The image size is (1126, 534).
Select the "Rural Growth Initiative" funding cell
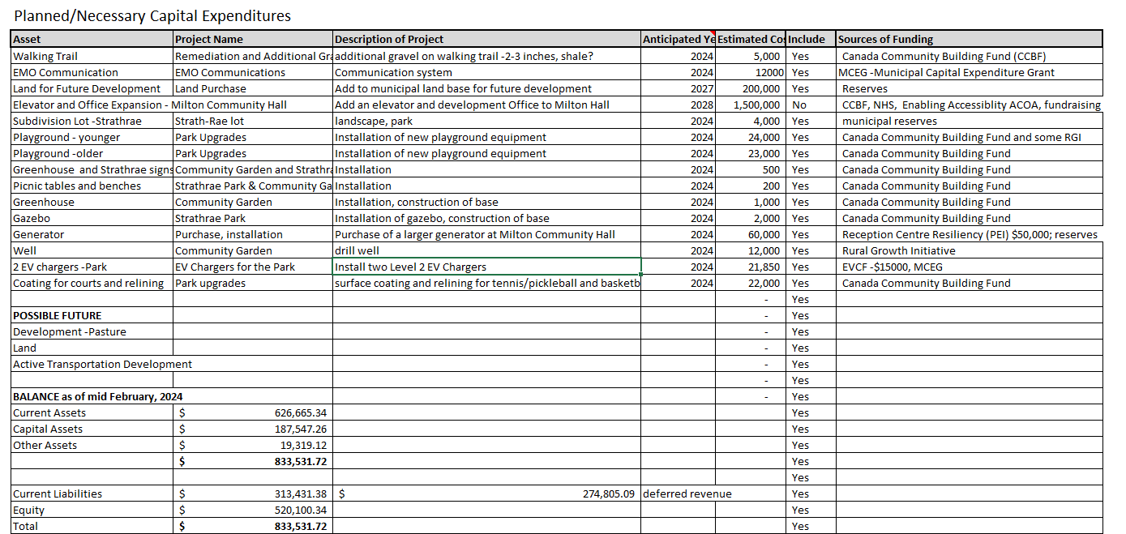pos(968,250)
